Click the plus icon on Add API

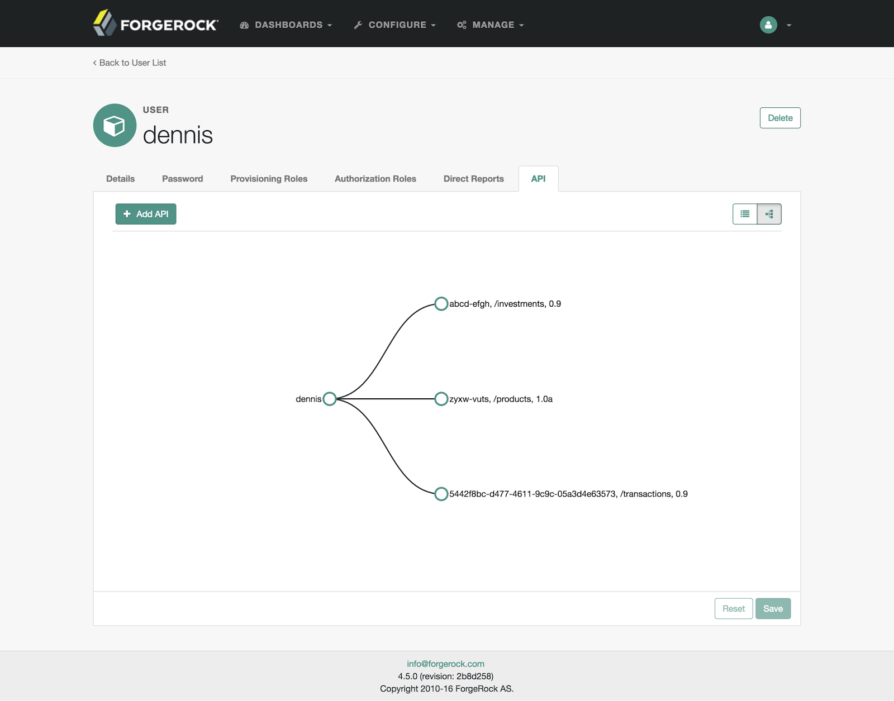pyautogui.click(x=127, y=214)
